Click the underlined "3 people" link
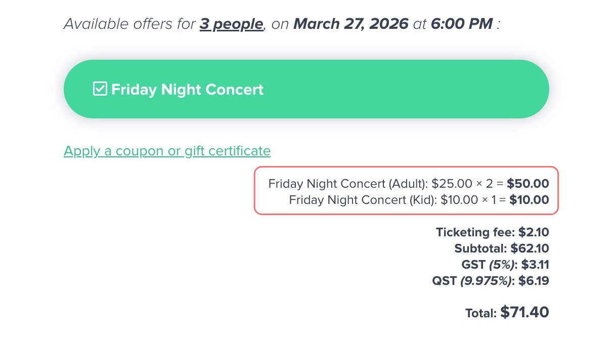616x337 pixels. (x=231, y=24)
